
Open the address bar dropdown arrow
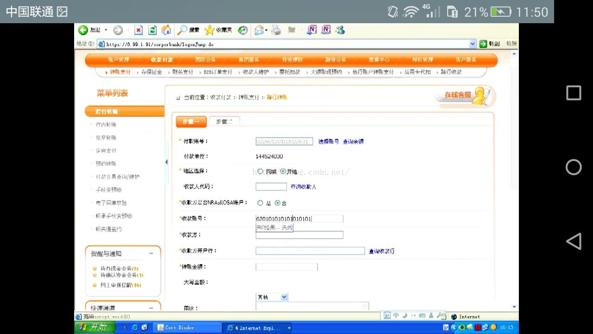[473, 44]
